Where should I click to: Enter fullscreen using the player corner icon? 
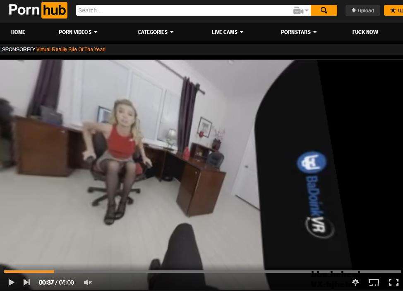393,282
